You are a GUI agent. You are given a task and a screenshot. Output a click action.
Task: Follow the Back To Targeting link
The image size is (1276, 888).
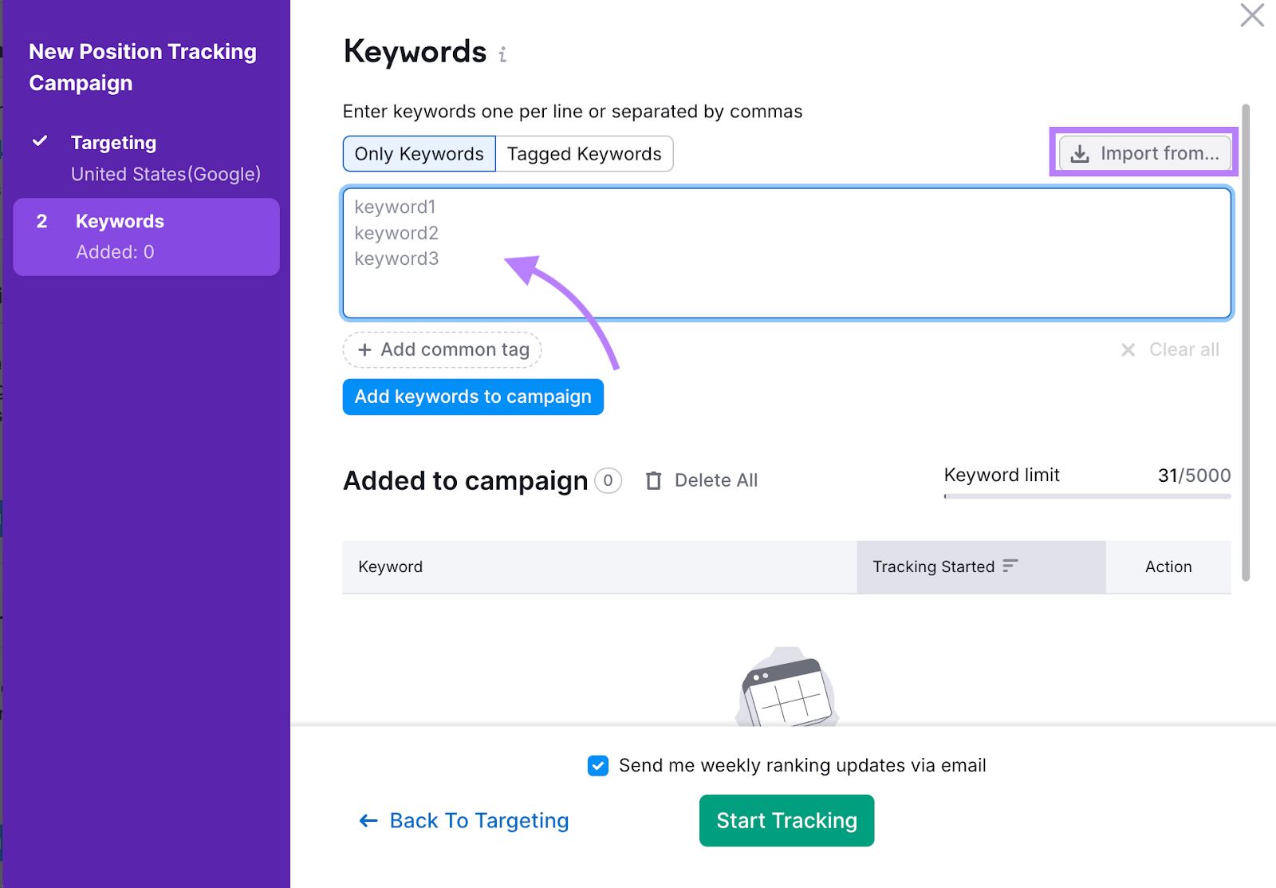click(479, 820)
